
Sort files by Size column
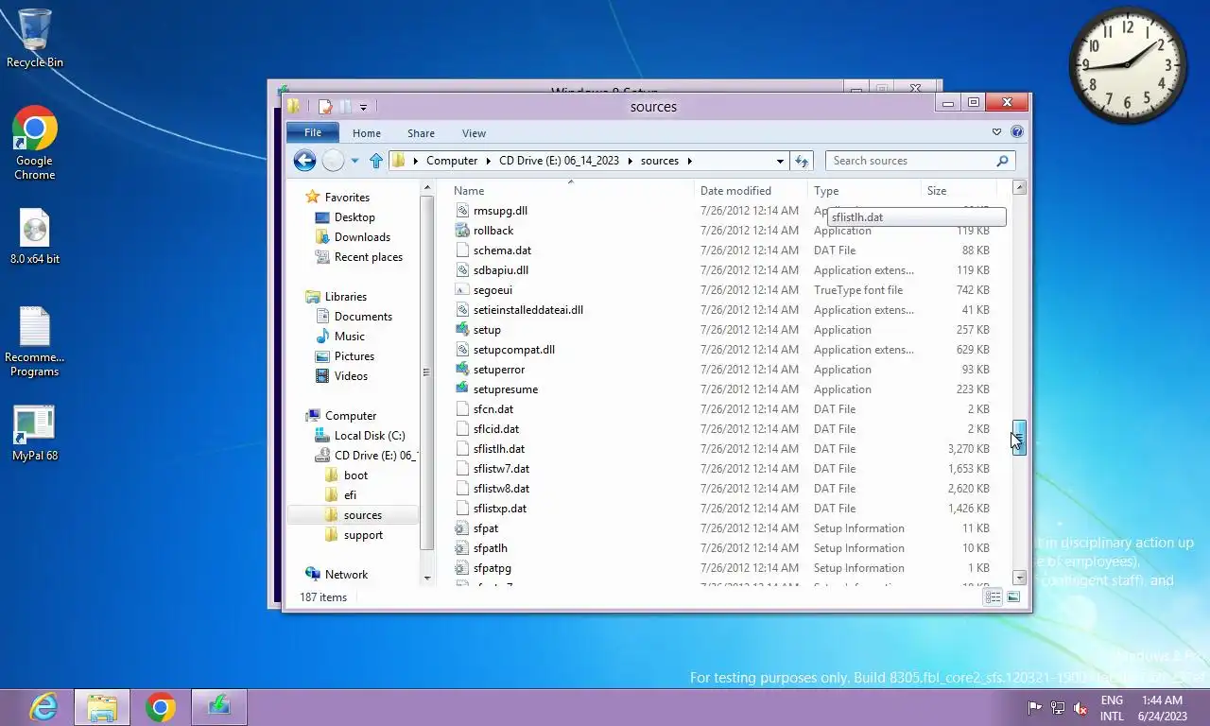point(937,191)
